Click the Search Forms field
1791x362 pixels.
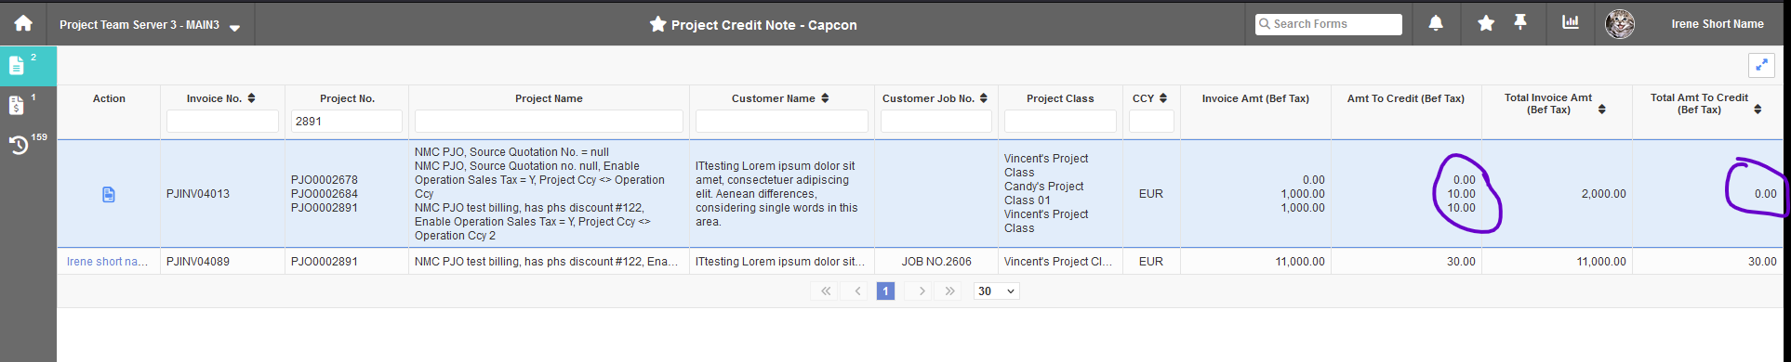coord(1329,24)
